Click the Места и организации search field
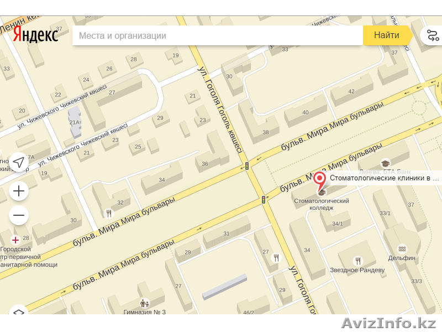The width and height of the screenshot is (442, 332). (217, 35)
